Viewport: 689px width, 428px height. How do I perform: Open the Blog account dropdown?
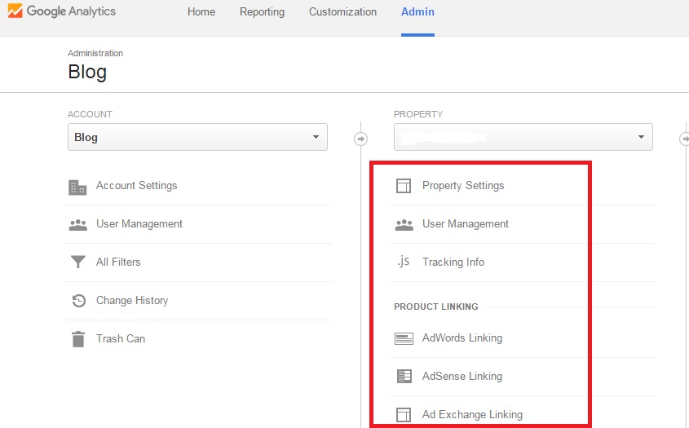197,137
